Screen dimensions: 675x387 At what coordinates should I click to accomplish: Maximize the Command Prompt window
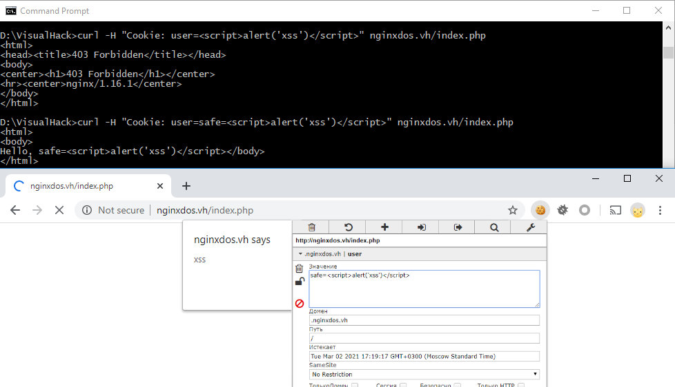pyautogui.click(x=627, y=10)
